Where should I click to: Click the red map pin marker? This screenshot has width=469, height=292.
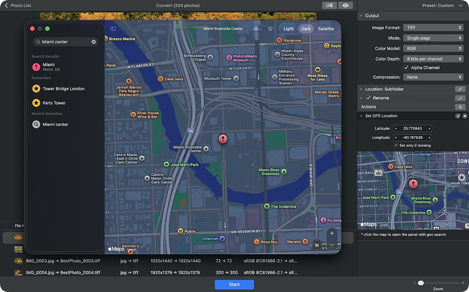(223, 139)
